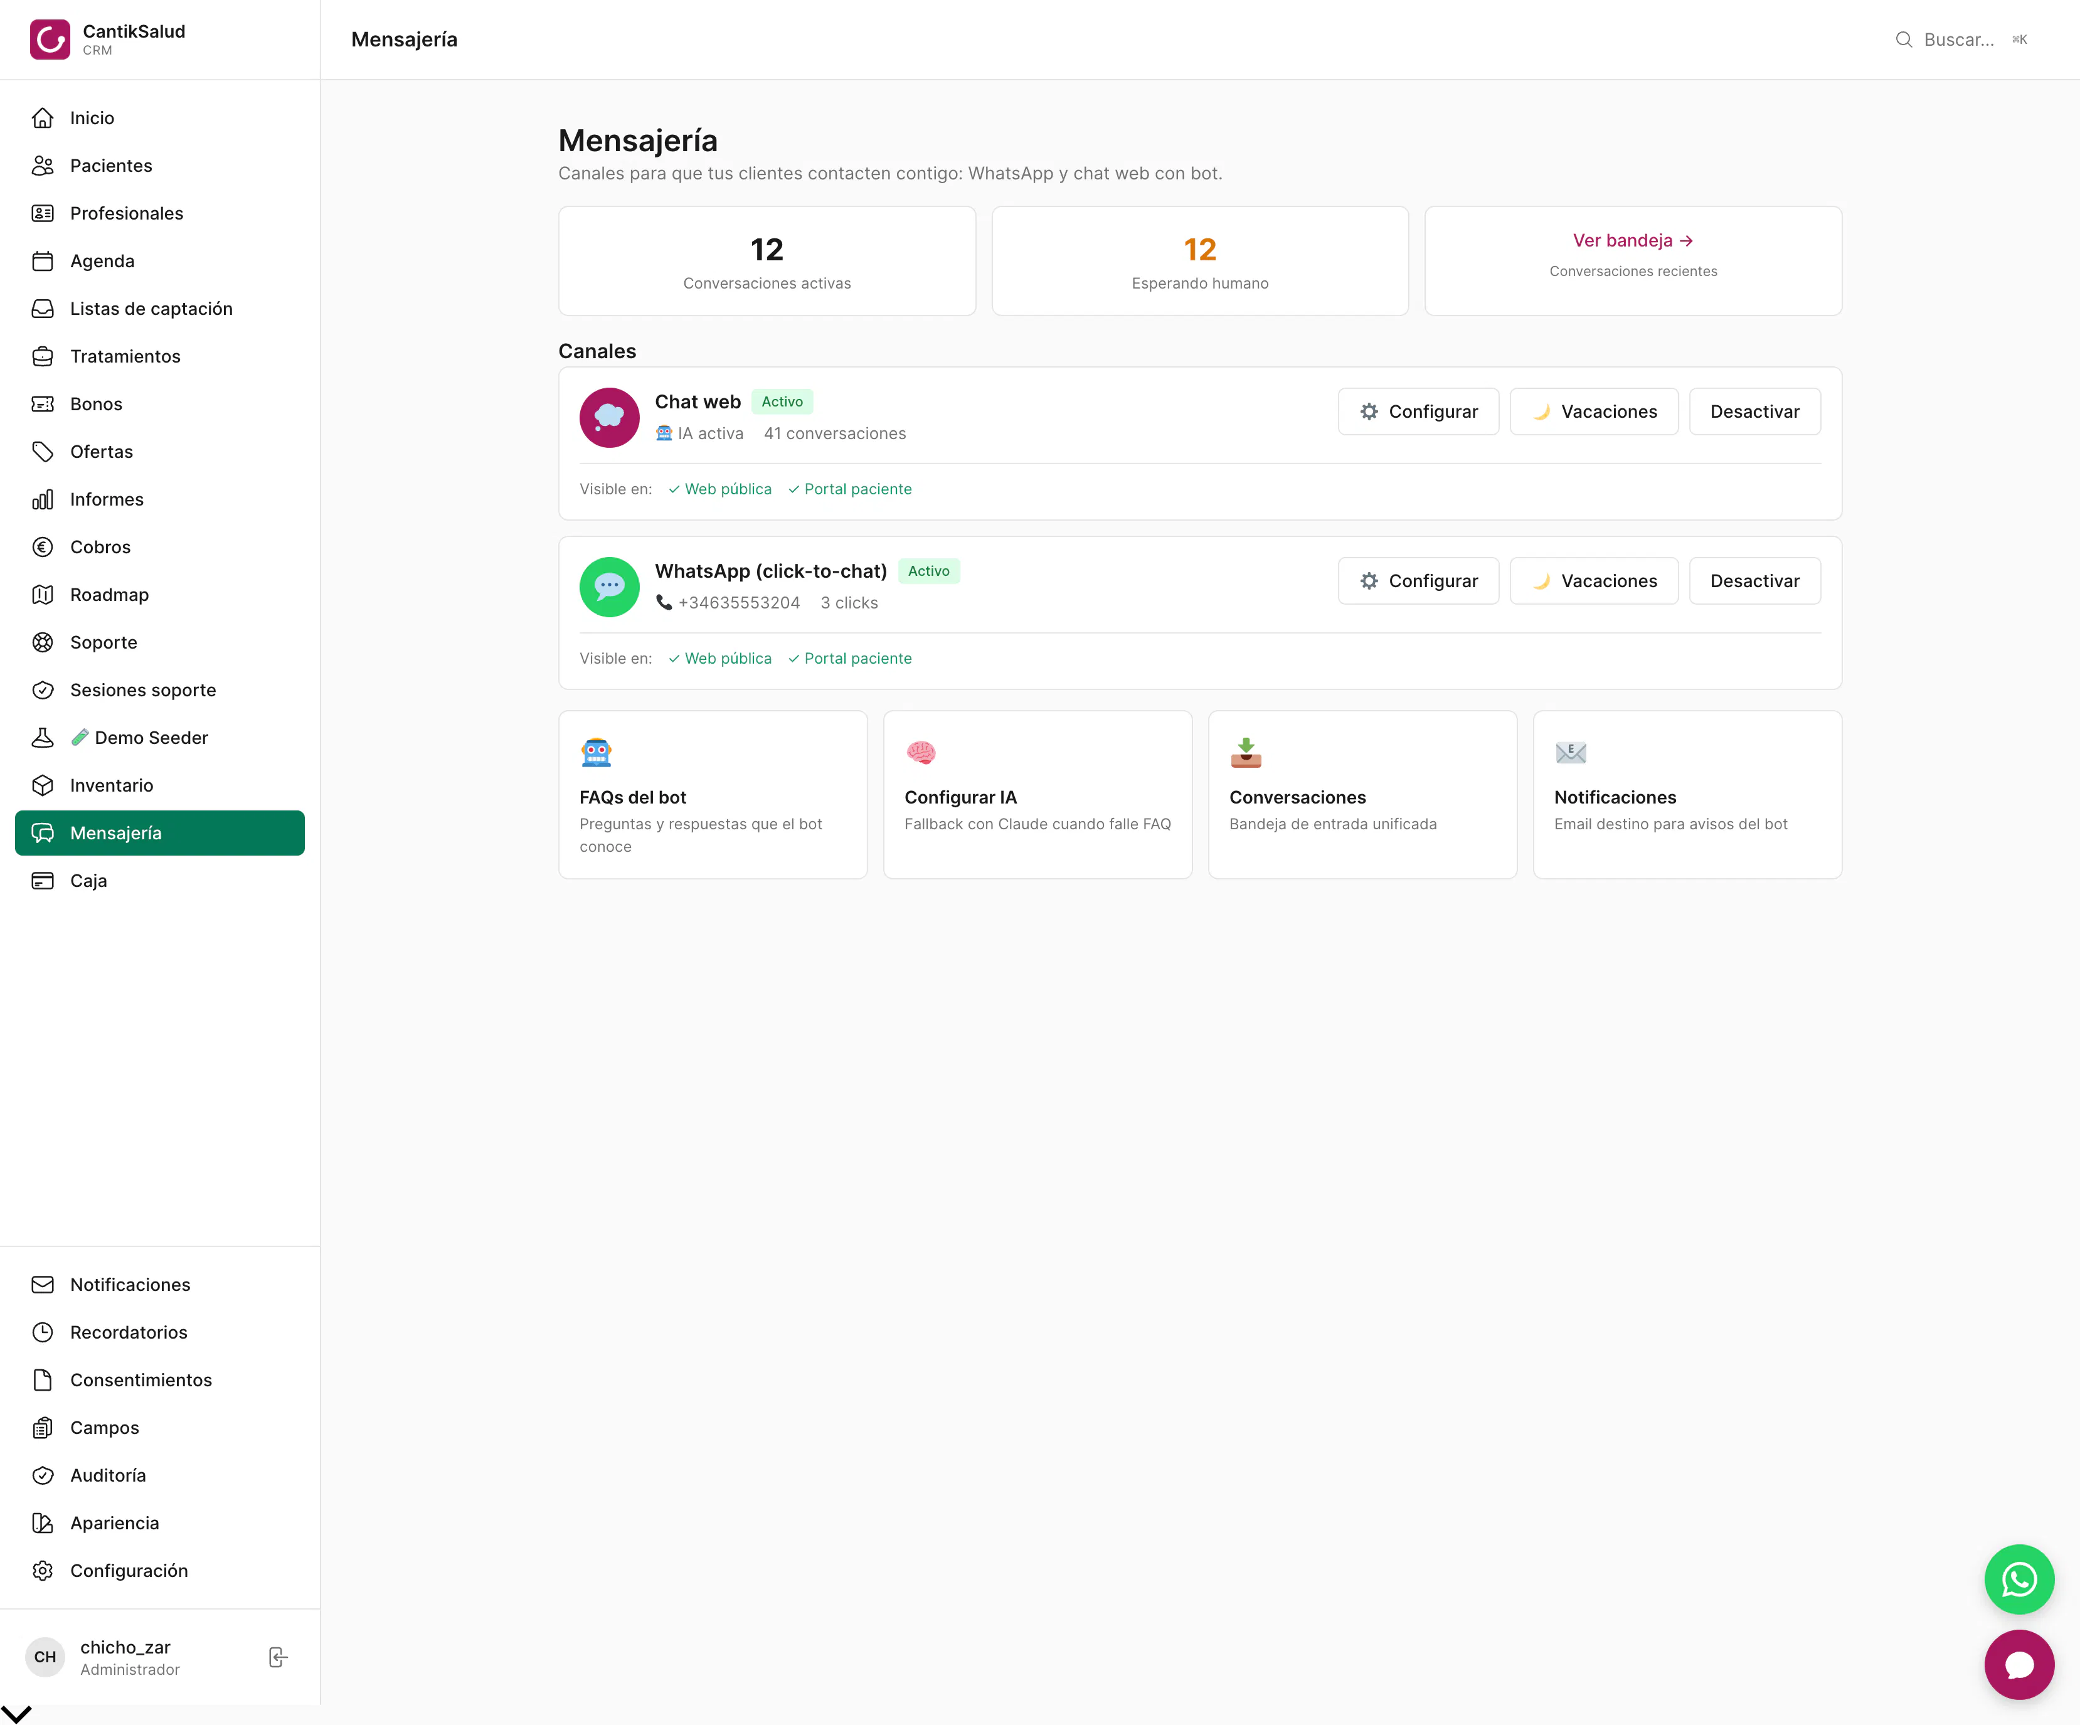Click the Conversaciones inbox tray icon
The height and width of the screenshot is (1725, 2080).
(x=1246, y=753)
